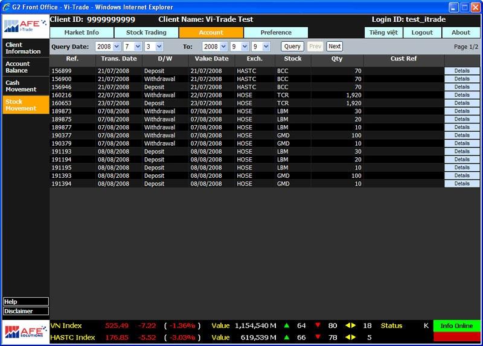Select Stock Movement in sidebar
This screenshot has height=346, width=483.
[25, 105]
